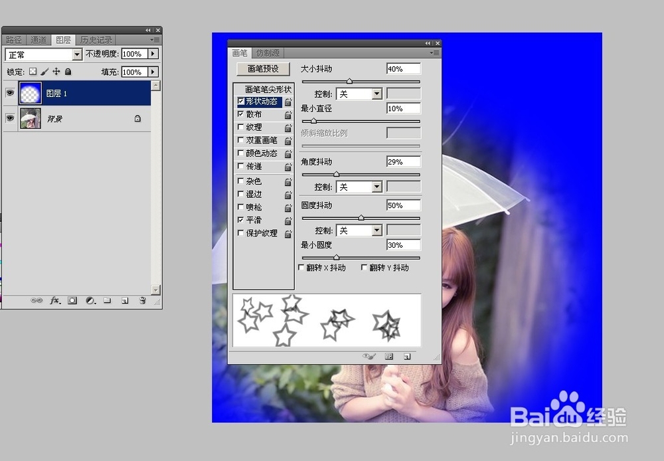Toggle lock for 纹理 setting

[288, 128]
